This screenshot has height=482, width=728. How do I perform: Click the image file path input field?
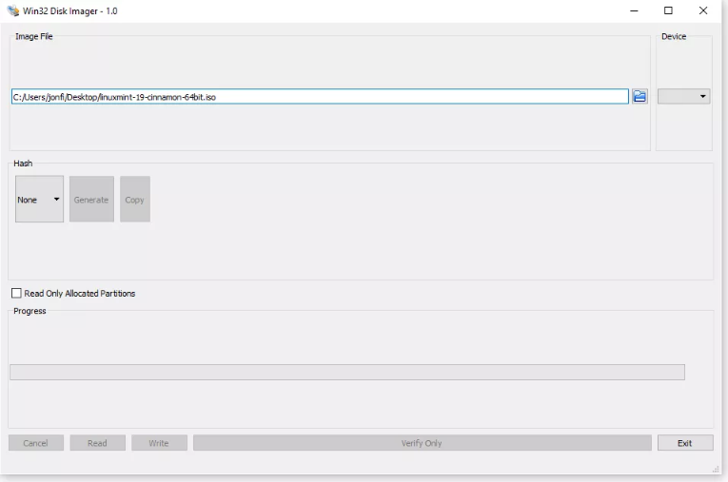320,96
